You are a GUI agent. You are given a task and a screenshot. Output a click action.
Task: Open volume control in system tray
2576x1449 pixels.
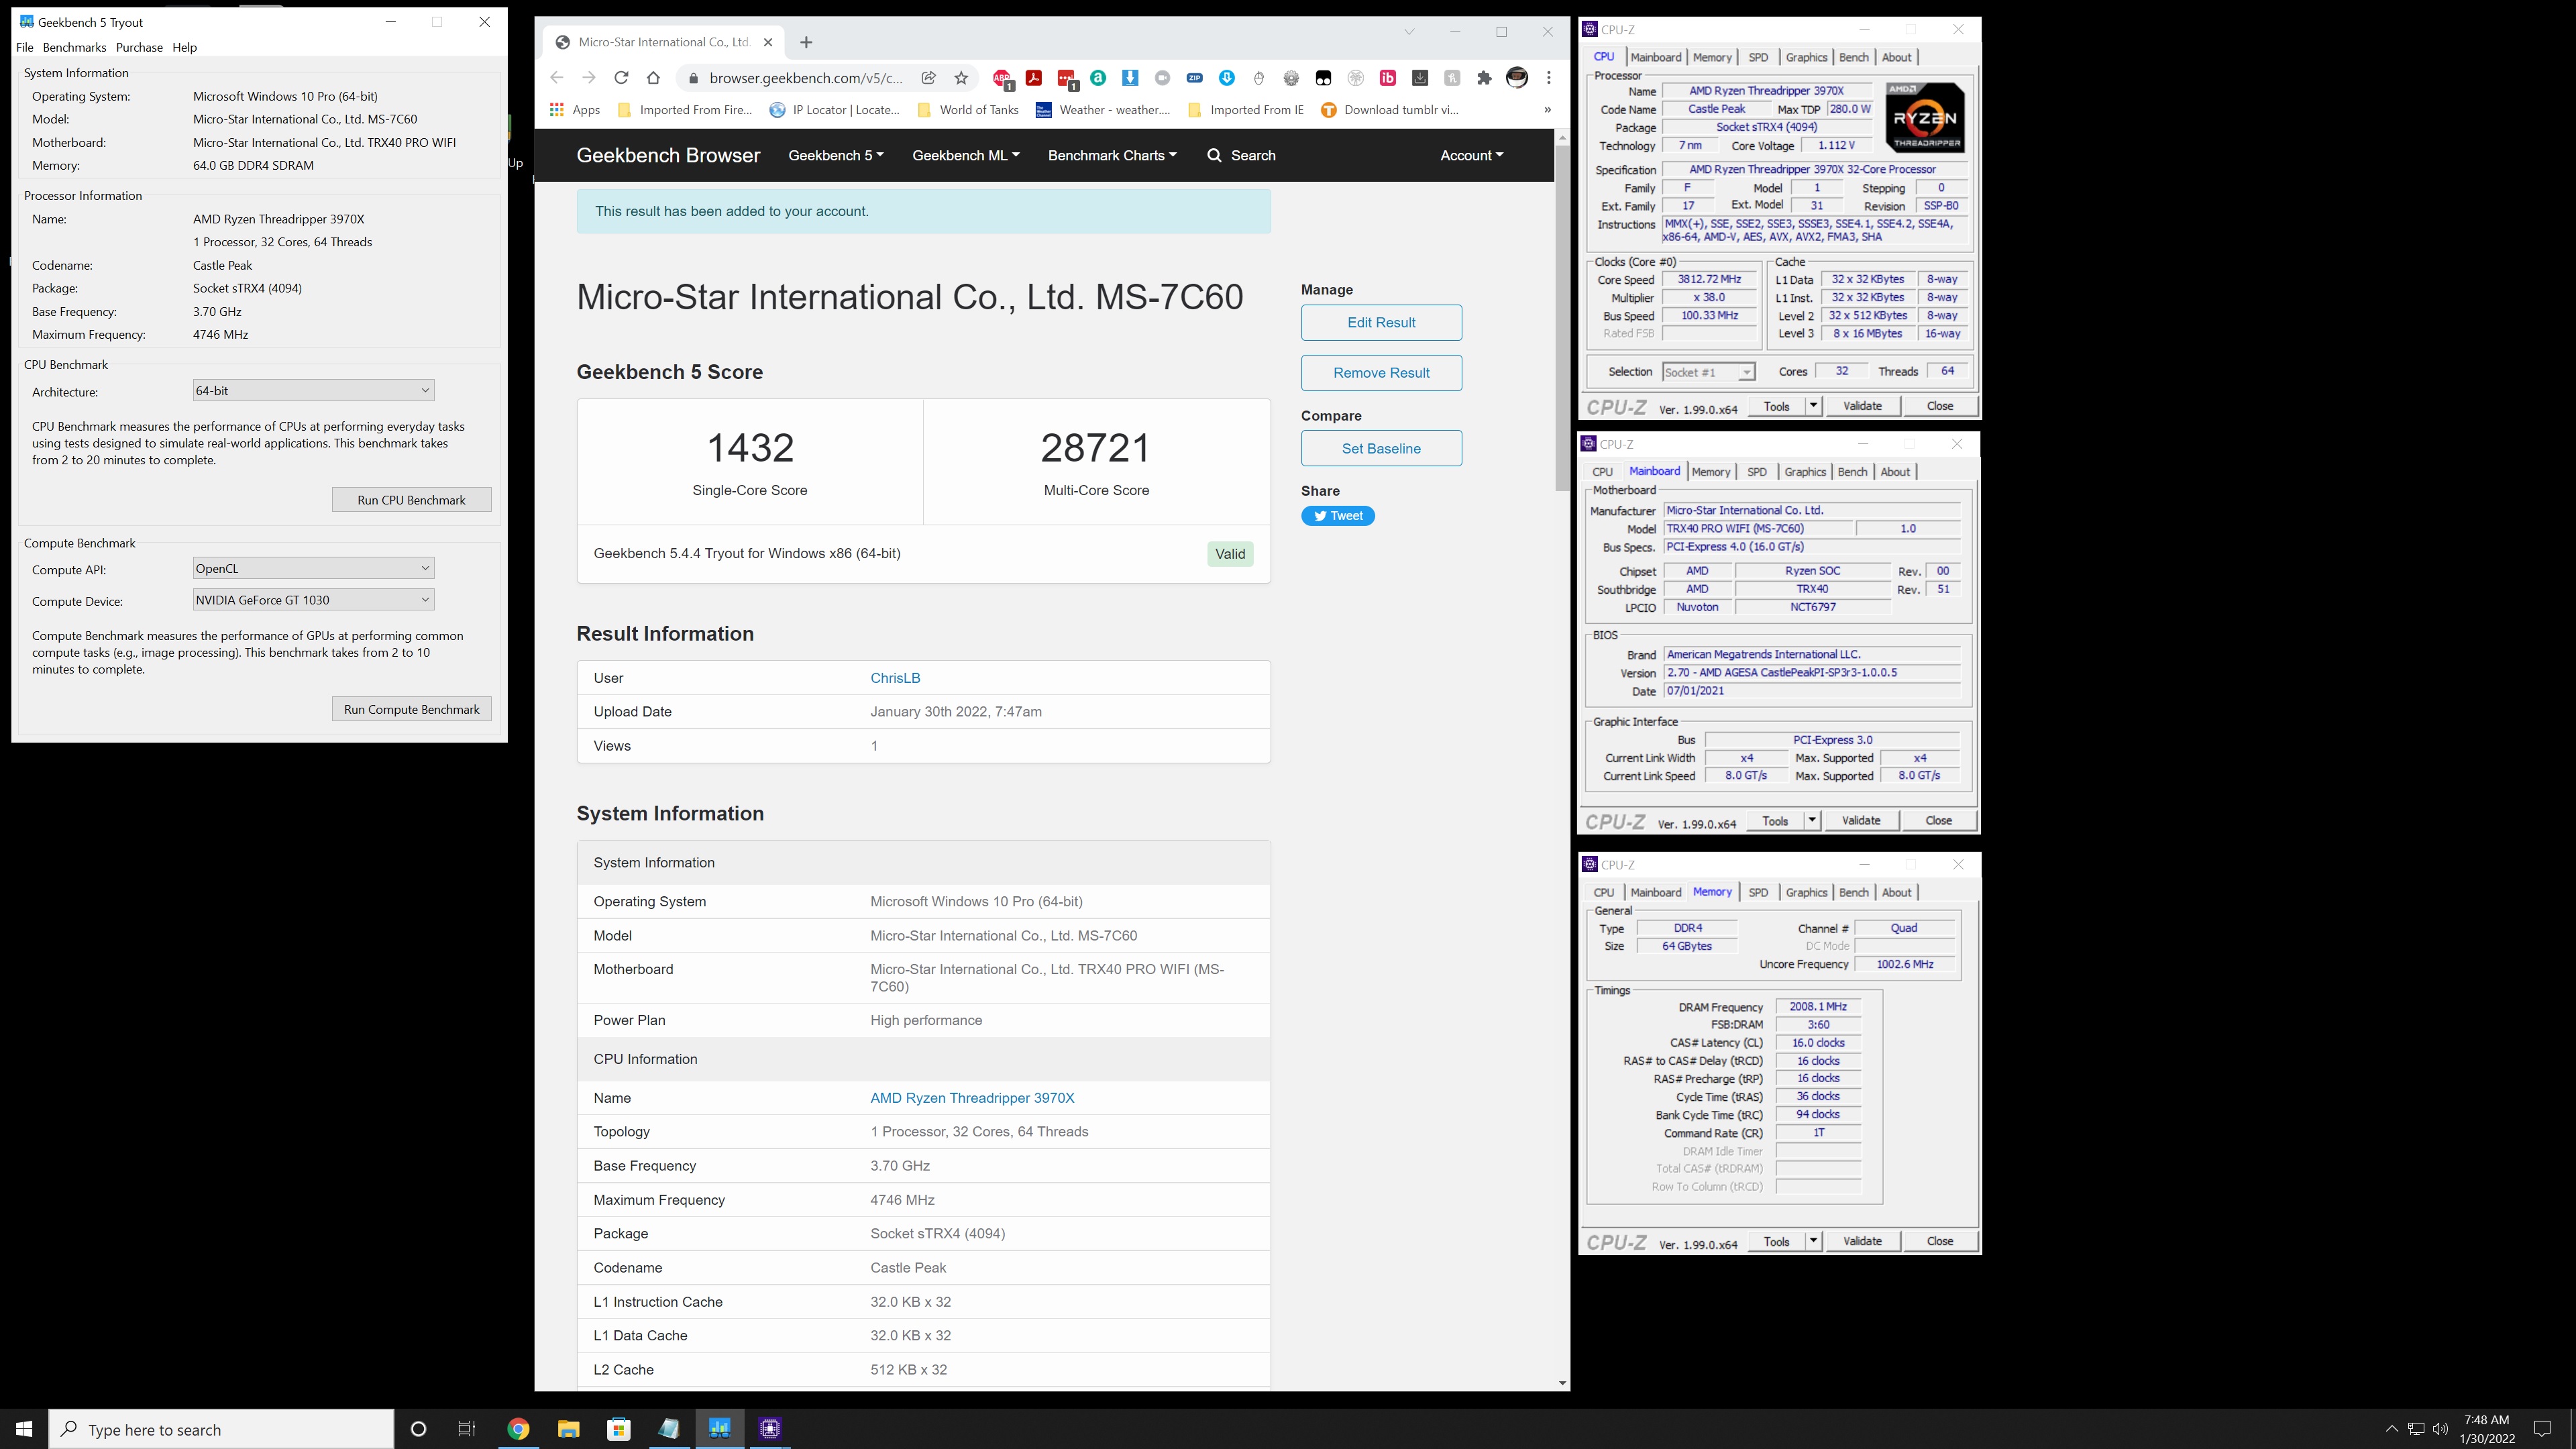point(2440,1429)
